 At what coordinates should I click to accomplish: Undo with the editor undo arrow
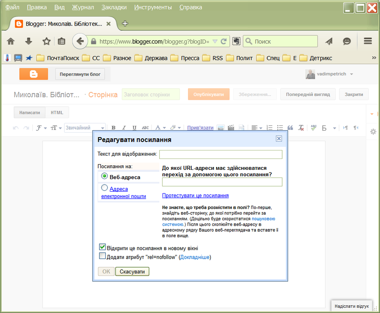point(16,128)
